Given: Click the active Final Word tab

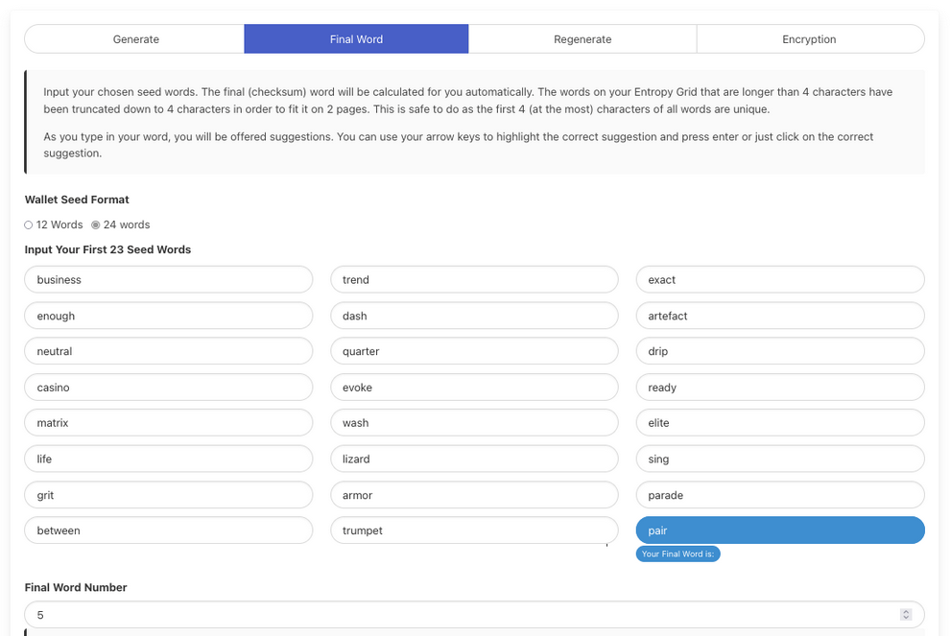Looking at the screenshot, I should point(356,38).
